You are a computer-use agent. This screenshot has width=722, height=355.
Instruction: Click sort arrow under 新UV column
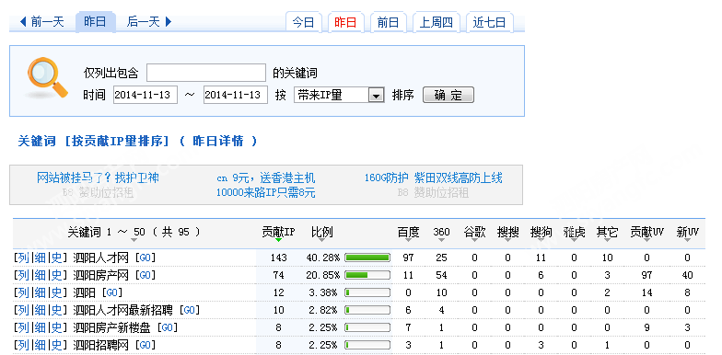[x=687, y=240]
